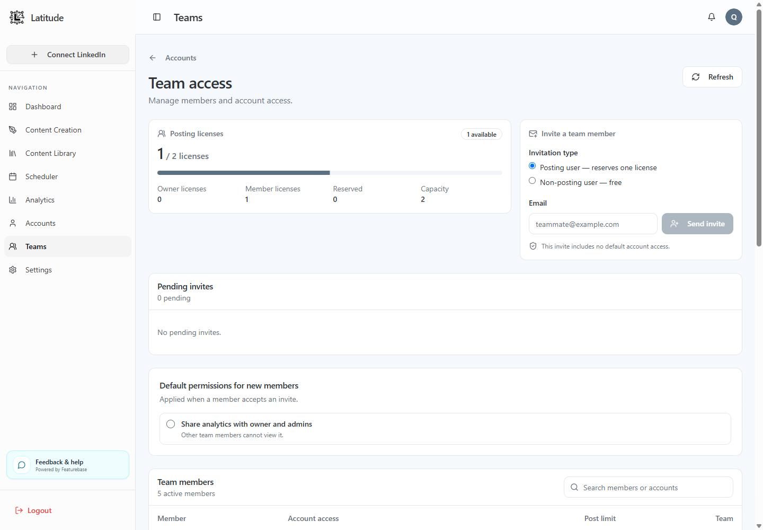This screenshot has width=763, height=530.
Task: Open Content Library page
Action: point(68,153)
